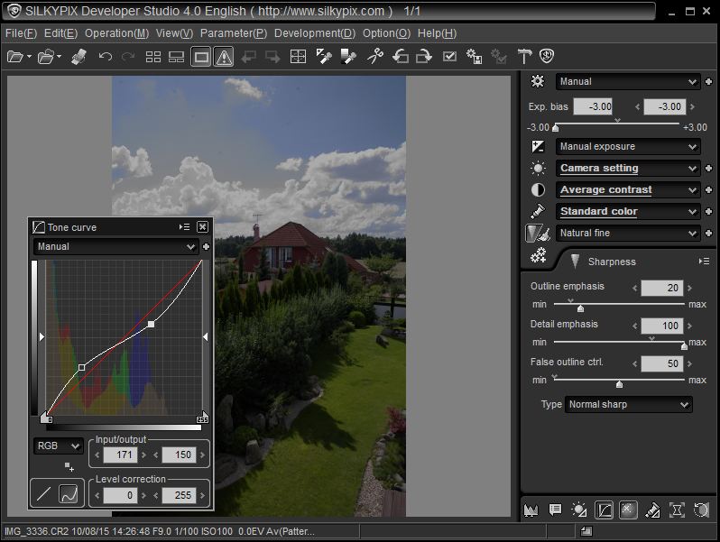Click the hammer tool icon in toolbar
The width and height of the screenshot is (720, 542).
coord(524,57)
